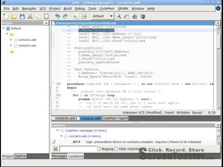This screenshot has width=223, height=167.
Task: Open the Tools menu
Action: [x=92, y=9]
